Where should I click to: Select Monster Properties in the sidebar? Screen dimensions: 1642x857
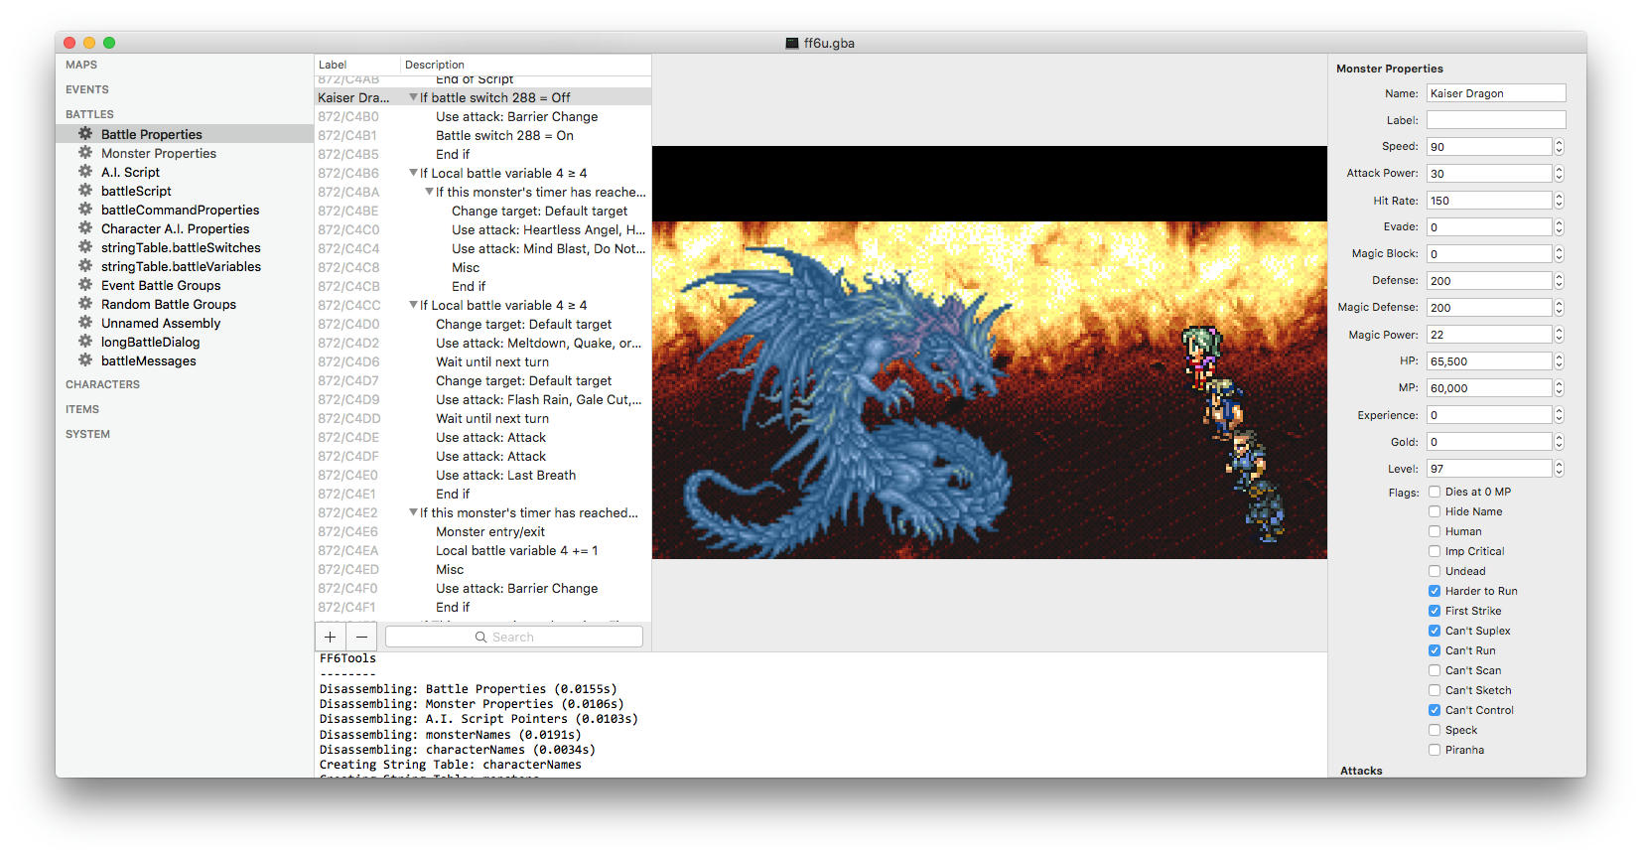(x=185, y=153)
